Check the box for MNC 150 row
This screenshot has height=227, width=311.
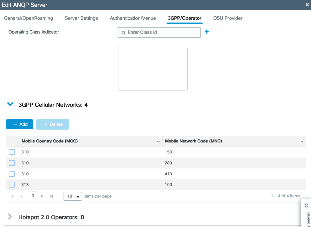point(12,152)
